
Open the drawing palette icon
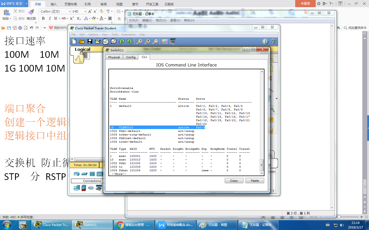[x=165, y=41]
